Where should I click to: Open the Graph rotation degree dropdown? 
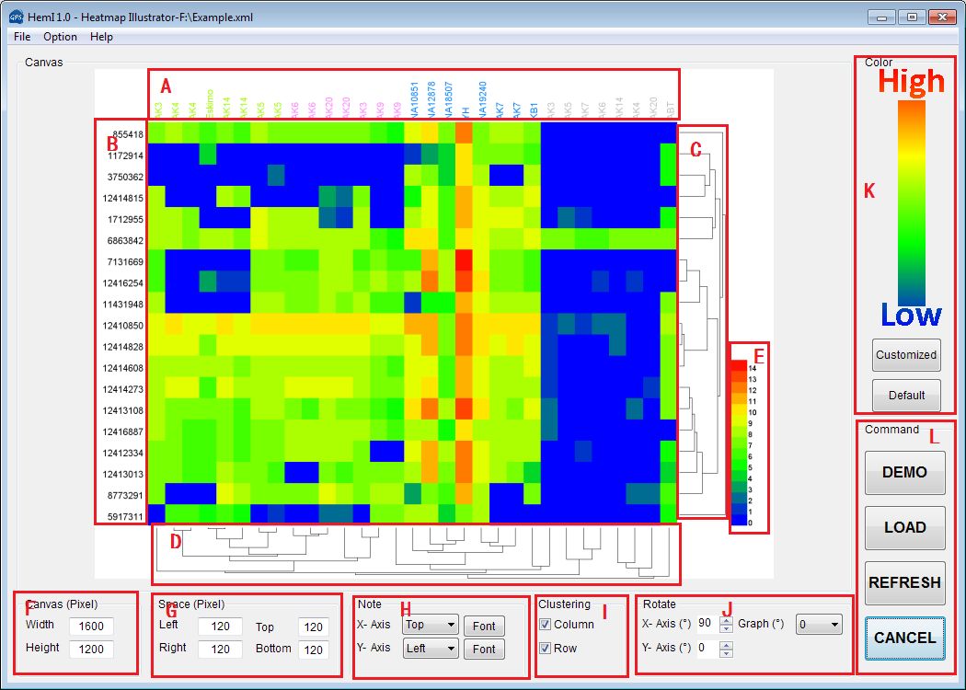point(819,626)
